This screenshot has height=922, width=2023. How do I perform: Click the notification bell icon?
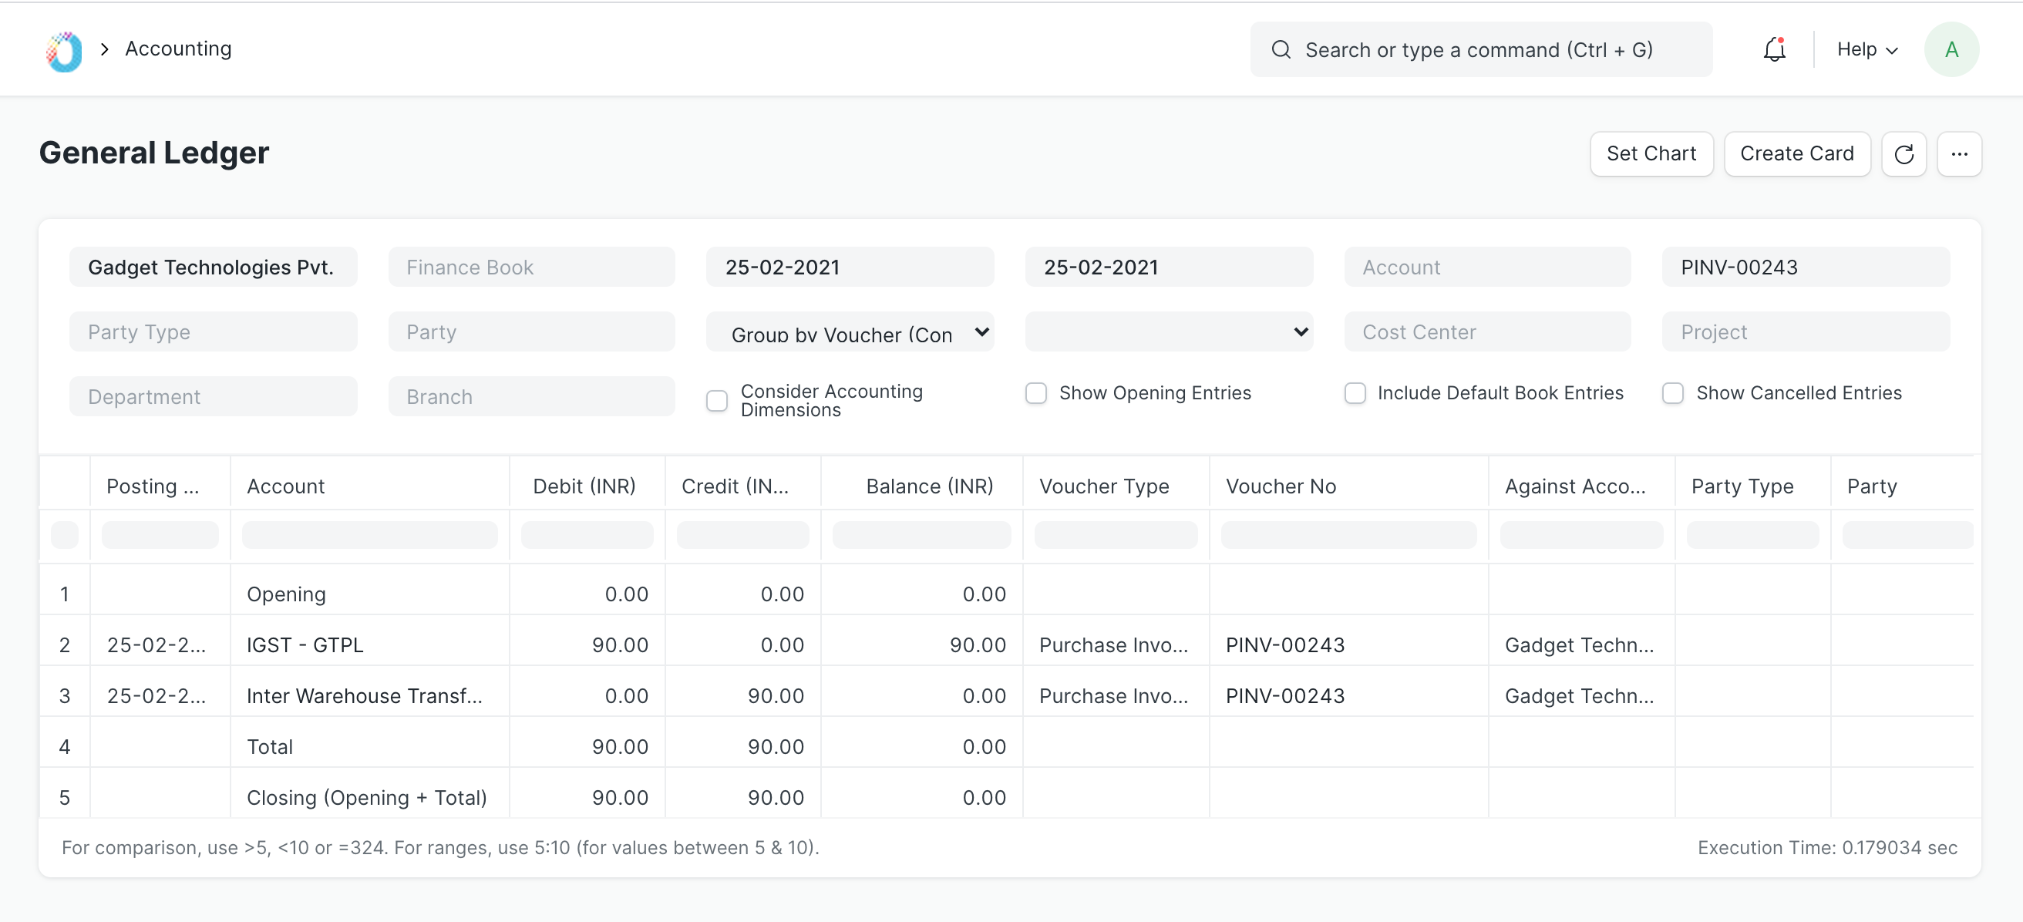(1772, 49)
